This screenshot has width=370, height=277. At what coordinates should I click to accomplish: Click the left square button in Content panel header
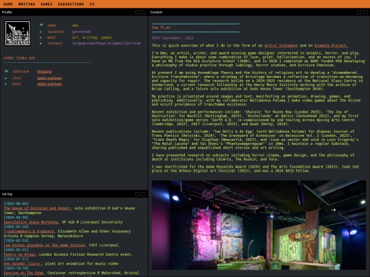359,12
